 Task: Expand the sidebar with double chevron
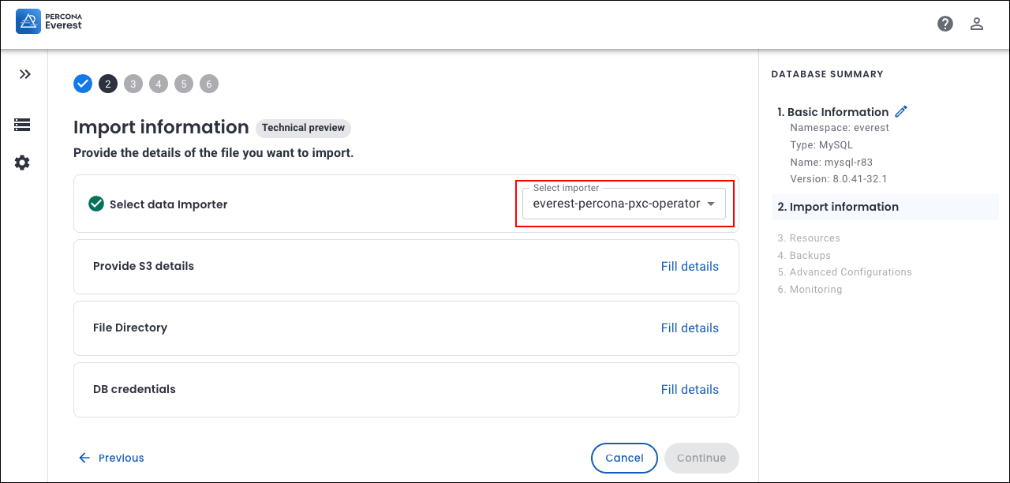click(x=25, y=74)
